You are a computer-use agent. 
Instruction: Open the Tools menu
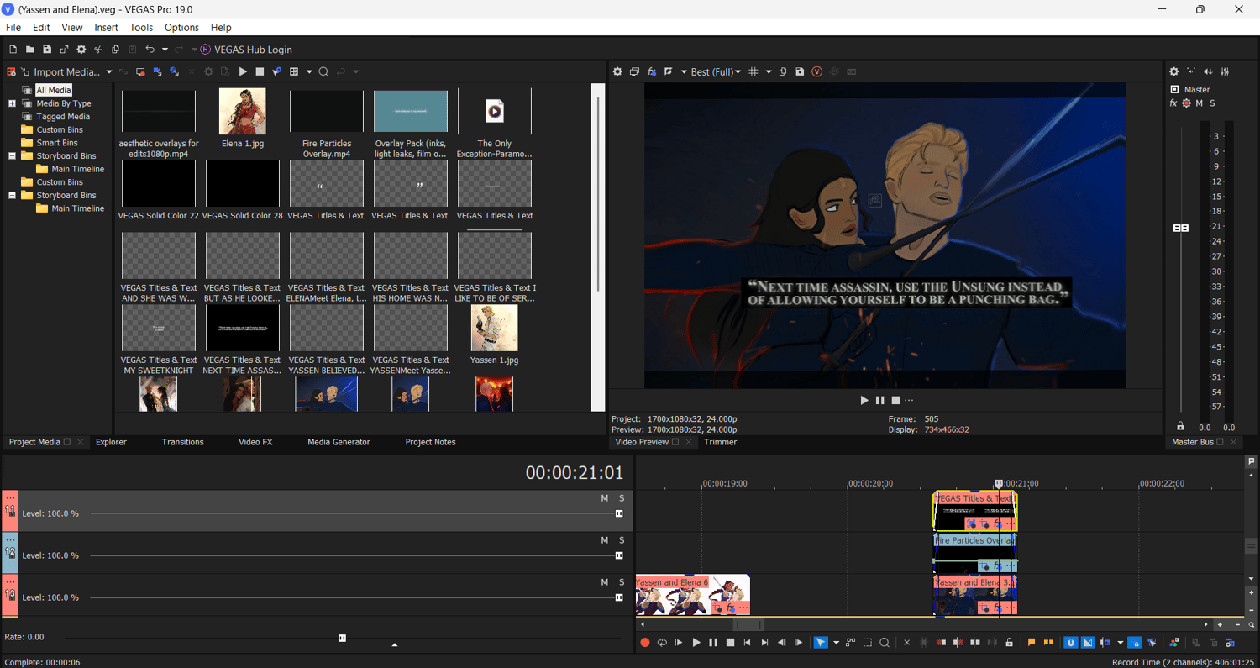click(141, 28)
